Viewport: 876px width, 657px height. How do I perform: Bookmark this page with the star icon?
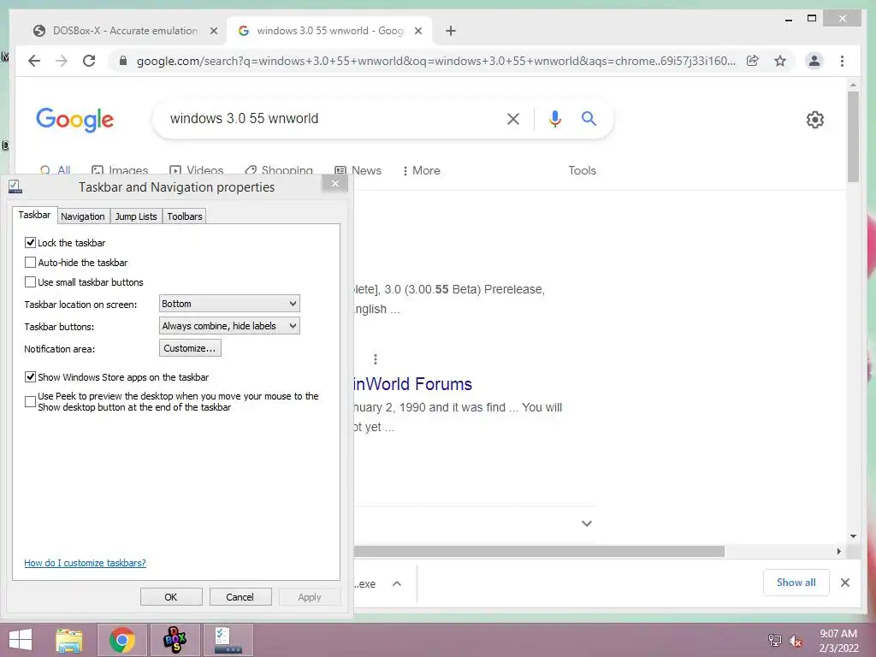[x=780, y=61]
